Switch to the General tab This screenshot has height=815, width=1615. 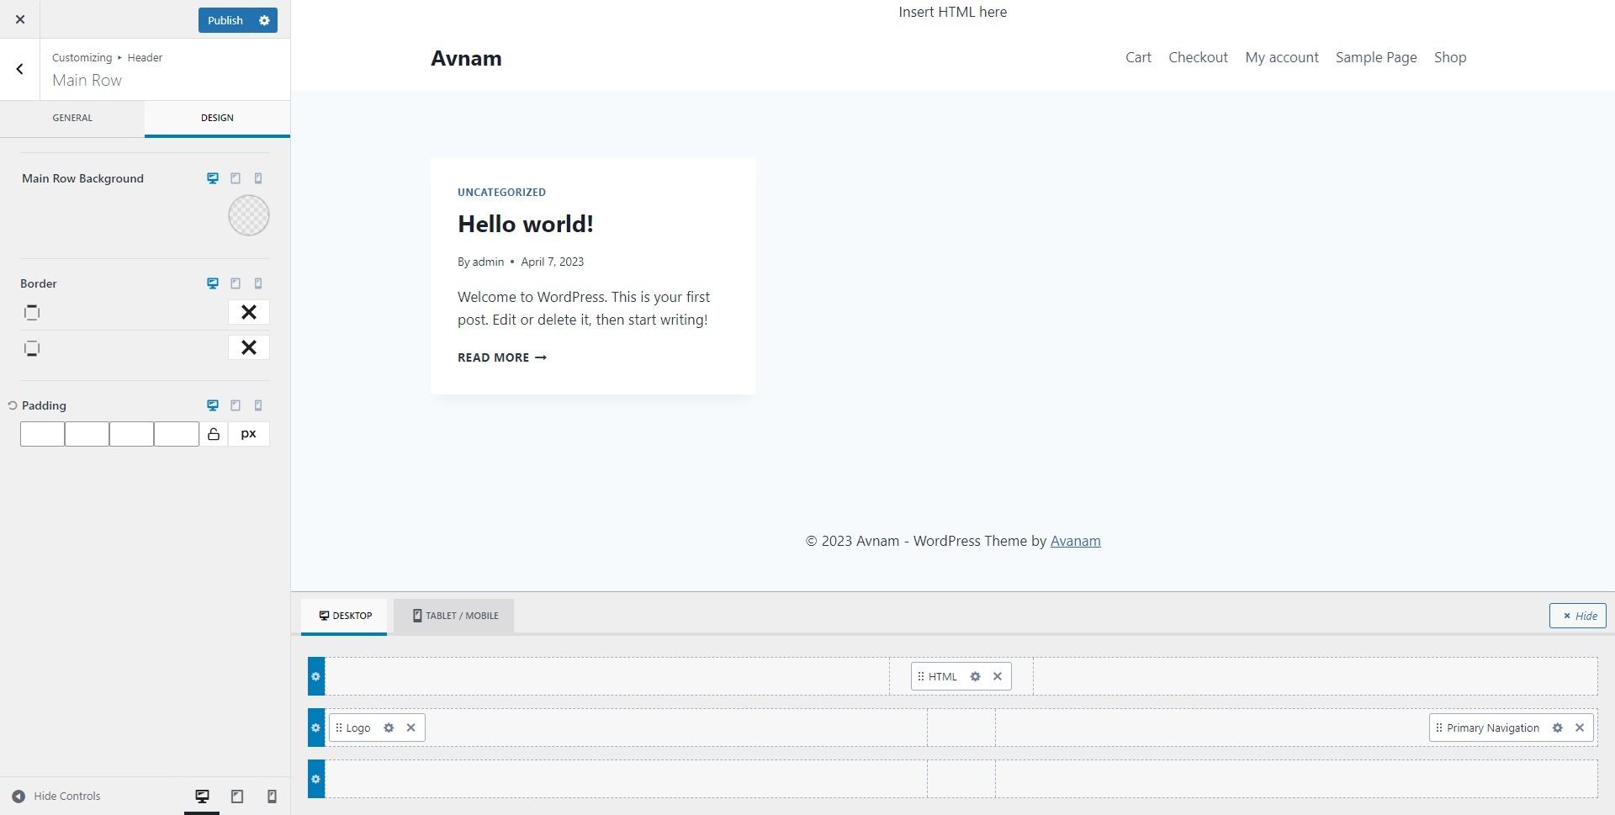tap(72, 118)
